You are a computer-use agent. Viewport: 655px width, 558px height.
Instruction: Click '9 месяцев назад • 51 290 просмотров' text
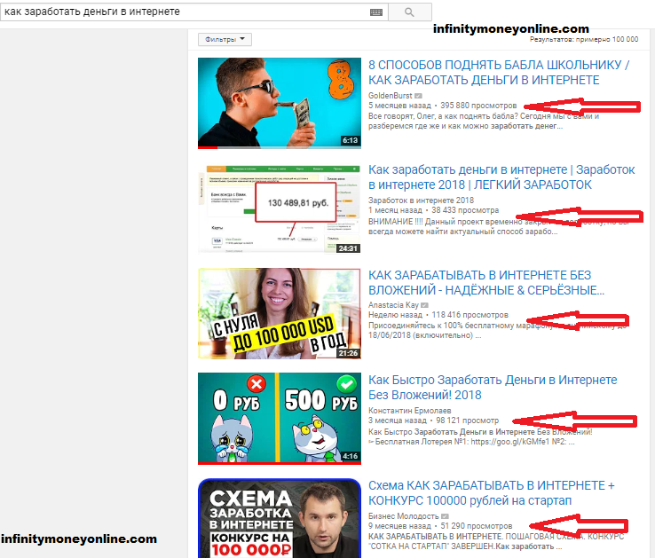(x=440, y=526)
